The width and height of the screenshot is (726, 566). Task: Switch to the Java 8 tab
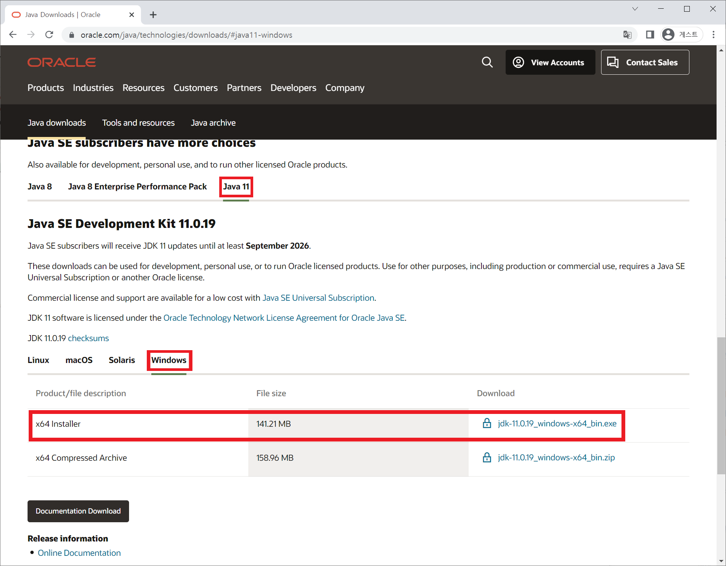[40, 187]
